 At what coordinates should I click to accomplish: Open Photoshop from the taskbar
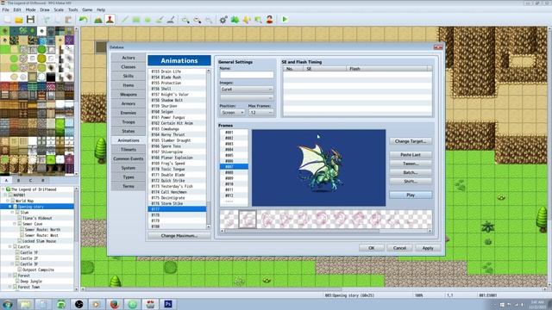168,304
